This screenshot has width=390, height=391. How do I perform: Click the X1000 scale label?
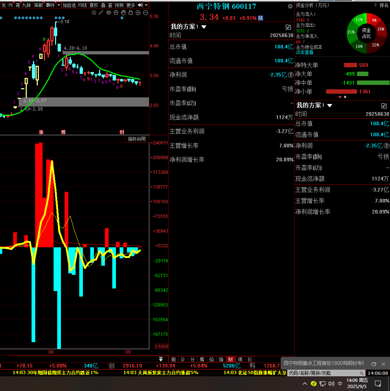[161, 347]
